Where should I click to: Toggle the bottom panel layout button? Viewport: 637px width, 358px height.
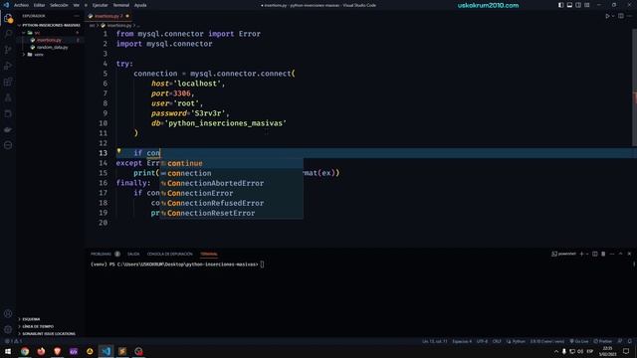(569, 5)
